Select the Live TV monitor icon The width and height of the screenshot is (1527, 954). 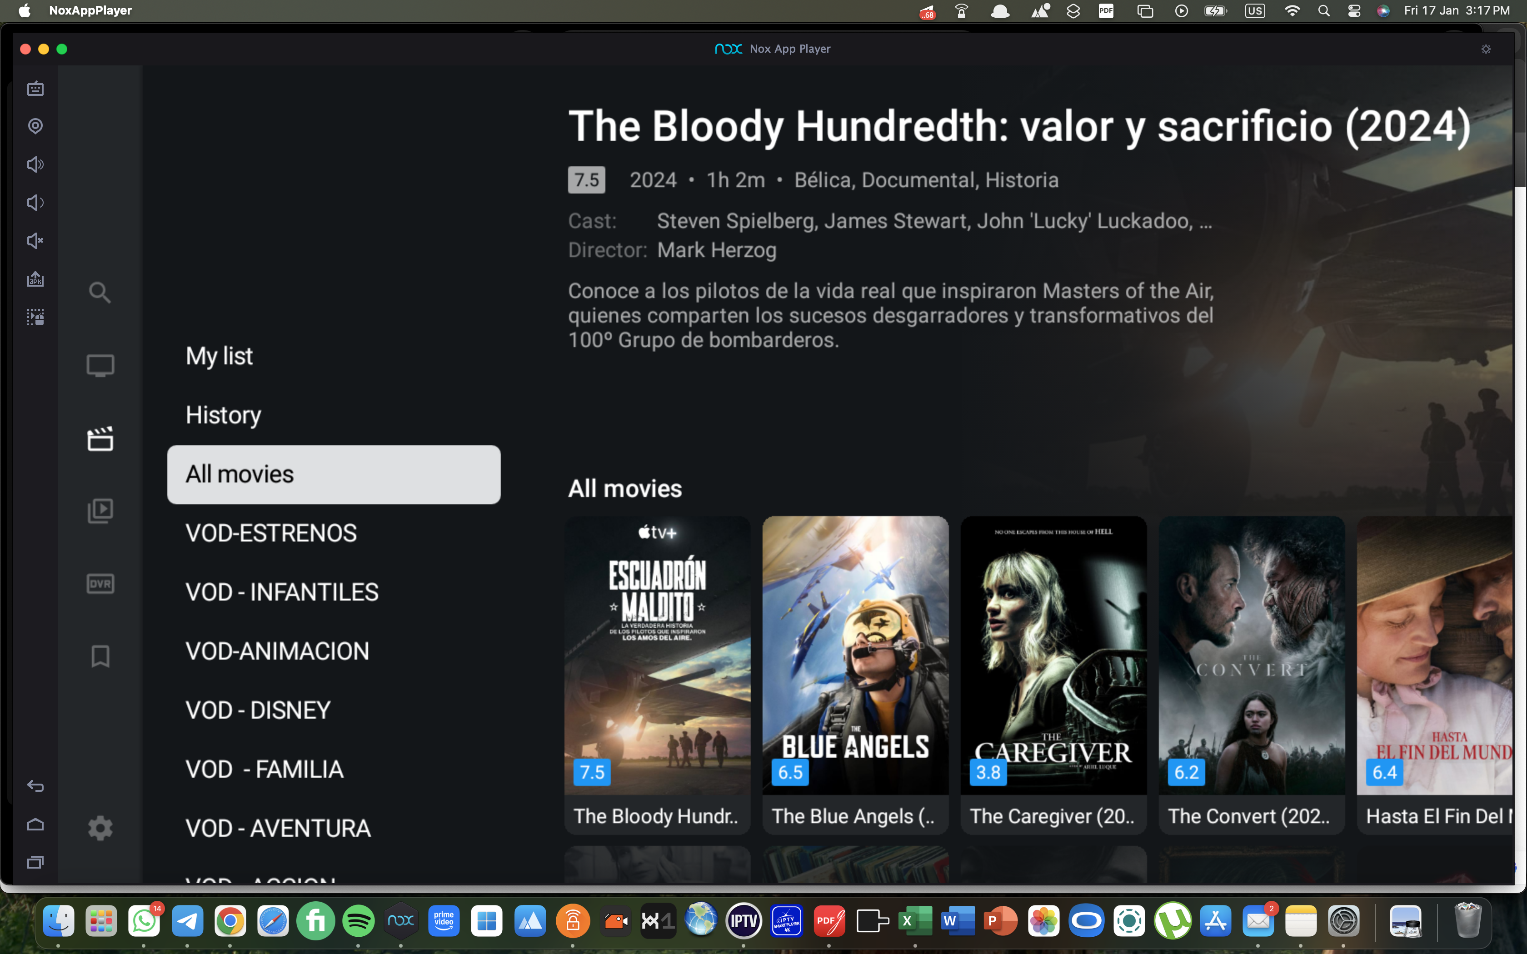coord(100,366)
